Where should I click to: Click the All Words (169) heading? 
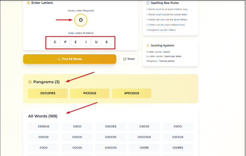pyautogui.click(x=43, y=116)
